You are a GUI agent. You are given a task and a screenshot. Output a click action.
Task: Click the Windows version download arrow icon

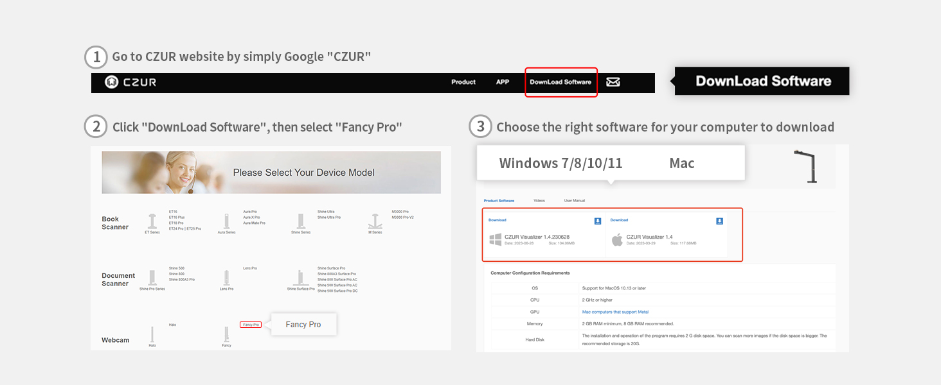[598, 221]
